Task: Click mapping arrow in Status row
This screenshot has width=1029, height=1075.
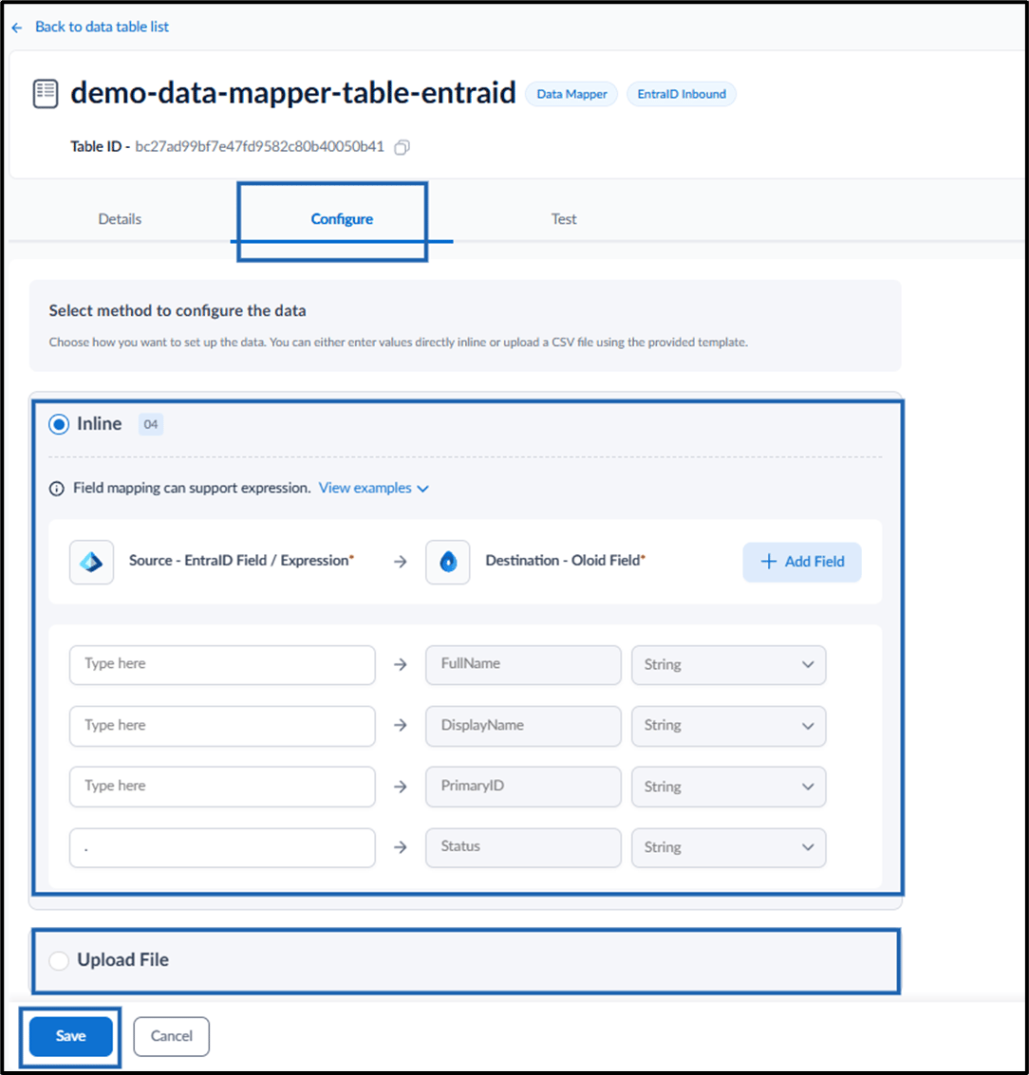Action: click(401, 847)
